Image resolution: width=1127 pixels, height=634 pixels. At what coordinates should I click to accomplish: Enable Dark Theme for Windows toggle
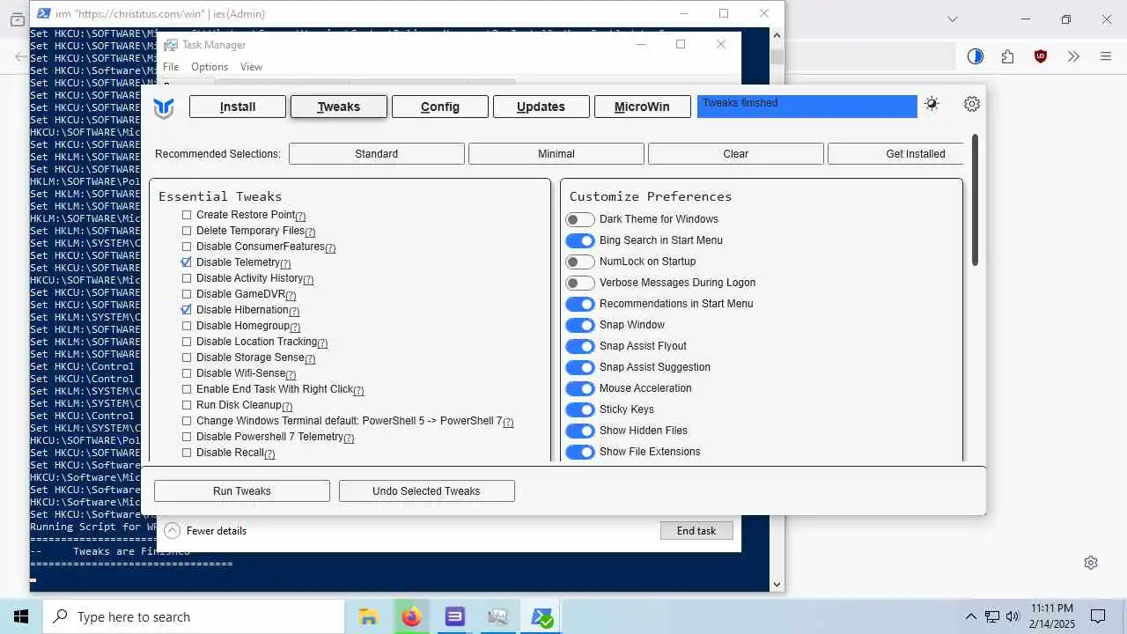point(580,219)
